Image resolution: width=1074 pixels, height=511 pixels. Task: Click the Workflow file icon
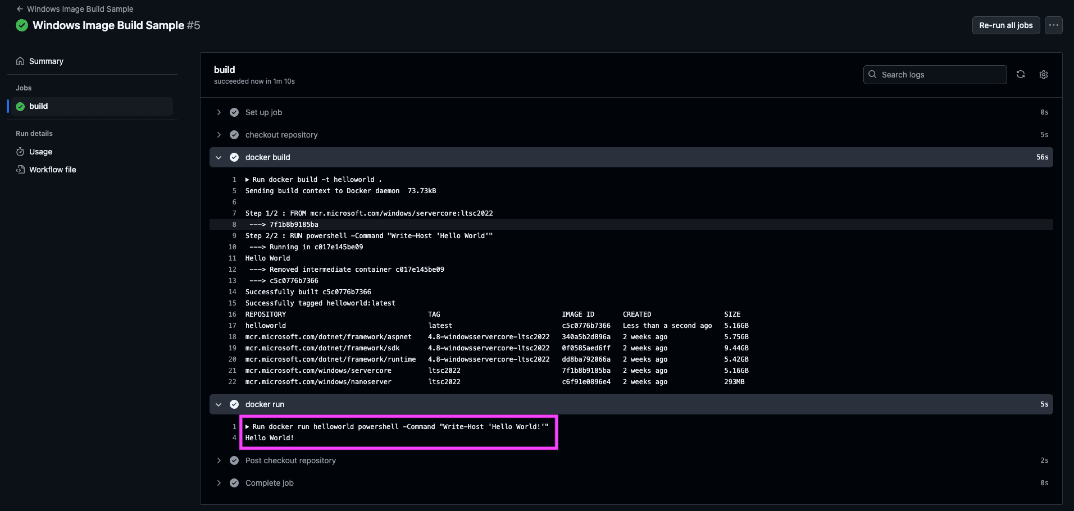20,170
